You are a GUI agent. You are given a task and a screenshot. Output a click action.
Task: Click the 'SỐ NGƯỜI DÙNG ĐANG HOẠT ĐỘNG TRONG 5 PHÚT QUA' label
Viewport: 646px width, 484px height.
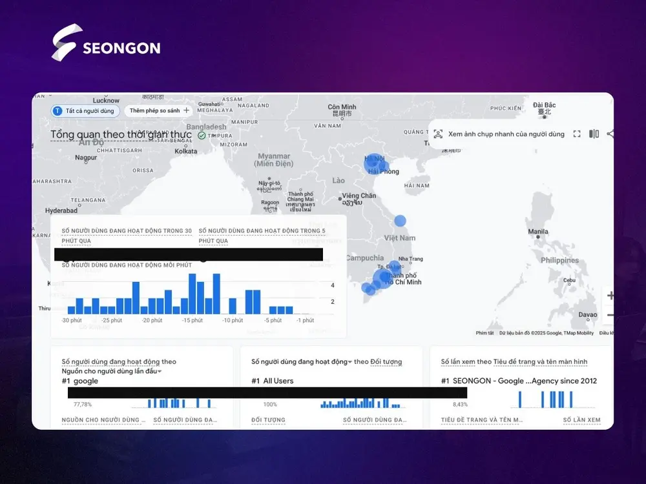click(x=262, y=236)
